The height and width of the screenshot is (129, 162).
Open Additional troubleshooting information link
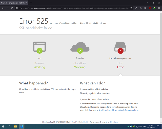click(x=118, y=110)
